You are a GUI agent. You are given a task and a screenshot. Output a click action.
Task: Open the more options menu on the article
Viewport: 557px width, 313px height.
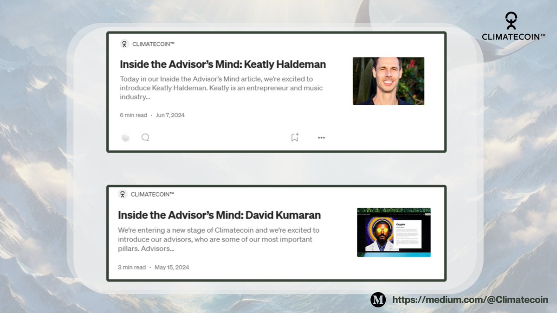point(321,137)
